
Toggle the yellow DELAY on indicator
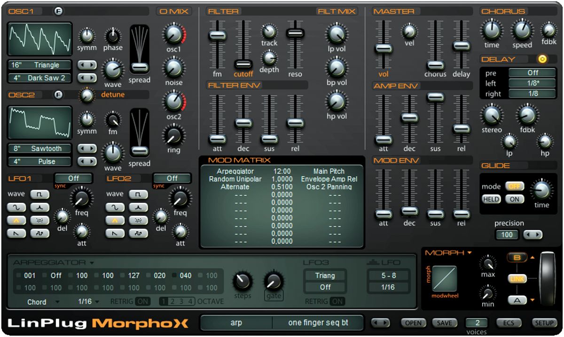pyautogui.click(x=543, y=59)
